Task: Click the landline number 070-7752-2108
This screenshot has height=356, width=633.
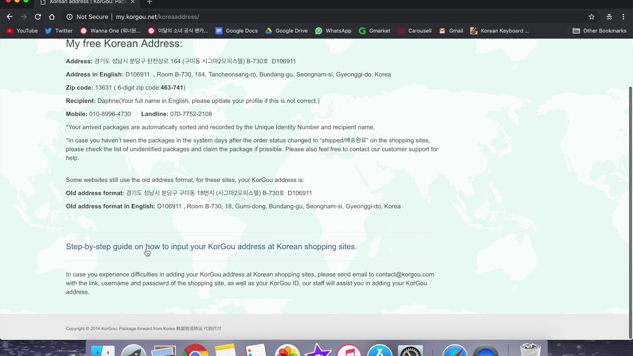Action: (x=191, y=114)
